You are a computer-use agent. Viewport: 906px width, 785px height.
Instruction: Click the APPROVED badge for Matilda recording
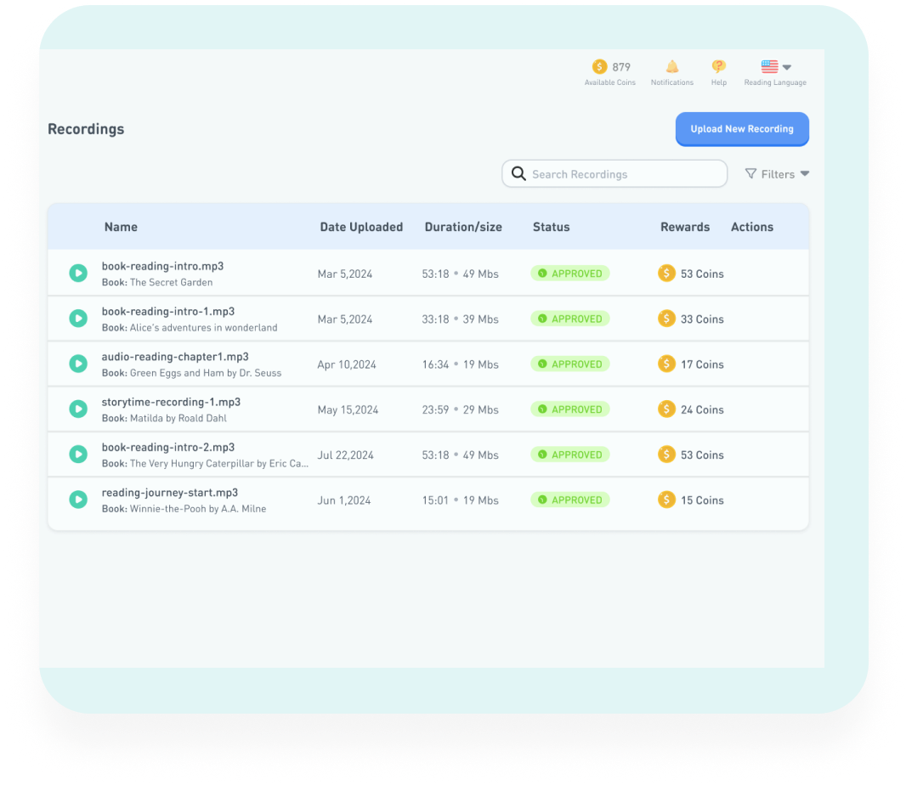pyautogui.click(x=570, y=409)
